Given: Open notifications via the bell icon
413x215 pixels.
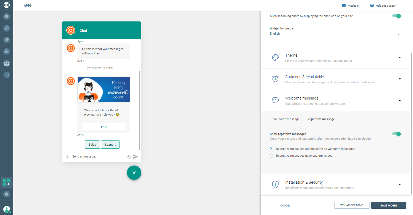Looking at the screenshot, I should pos(7,194).
